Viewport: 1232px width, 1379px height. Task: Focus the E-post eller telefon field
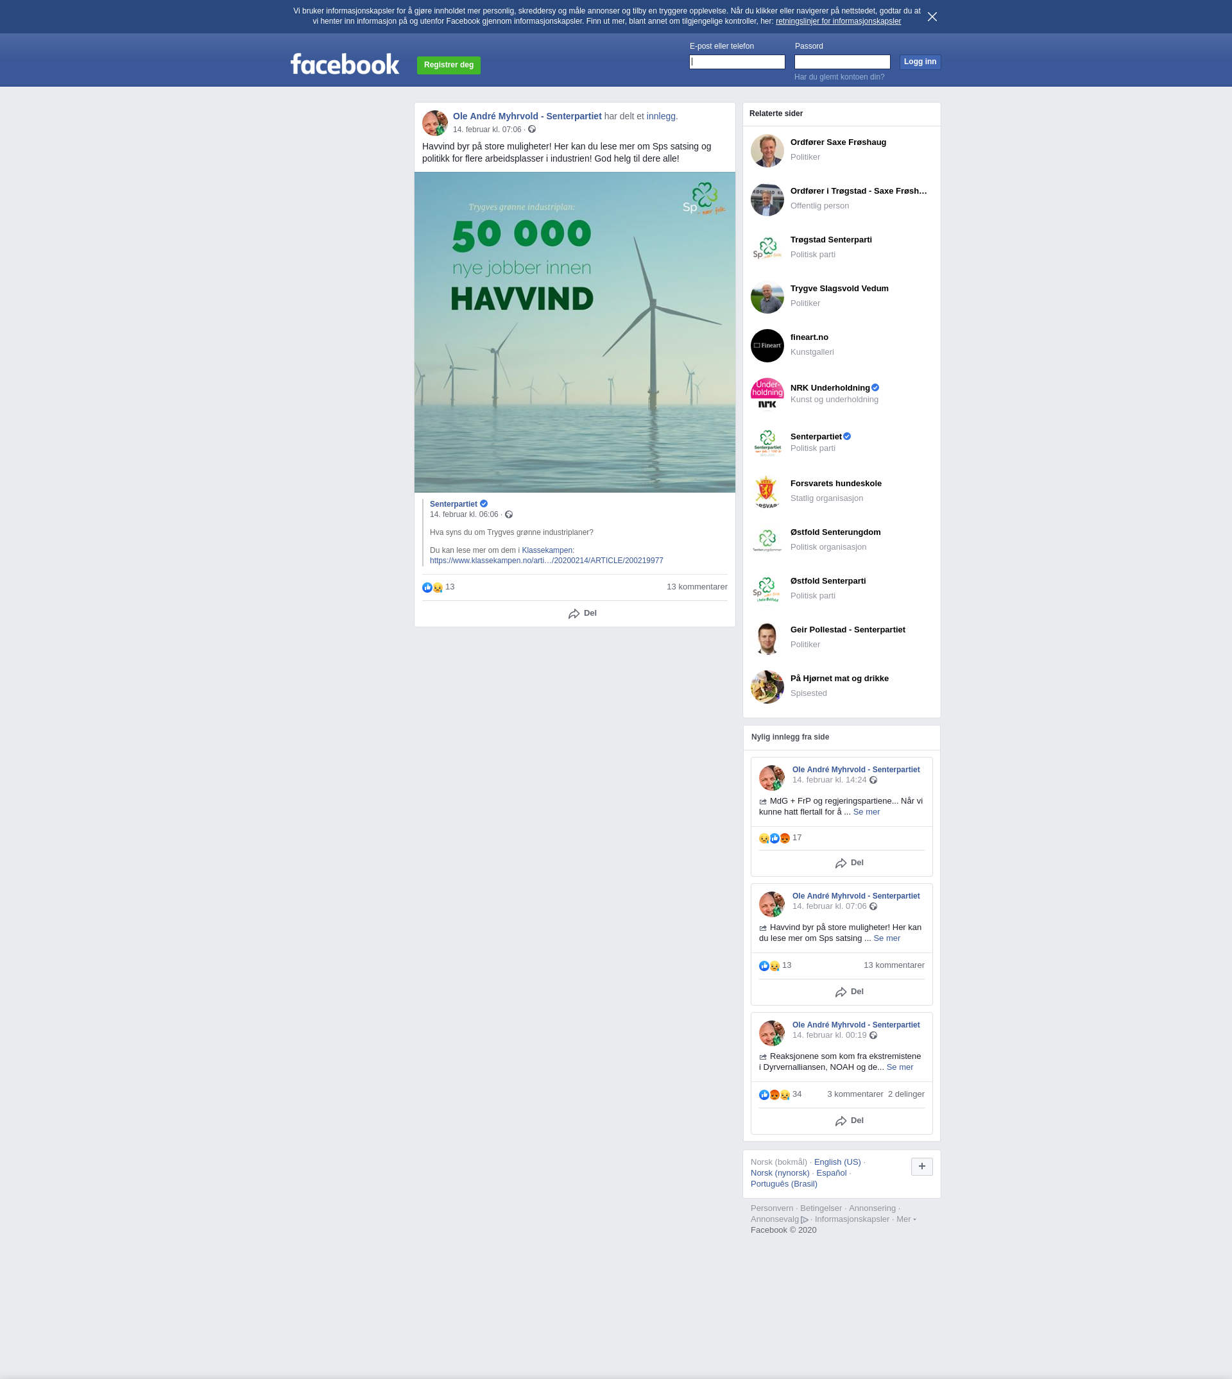[737, 62]
